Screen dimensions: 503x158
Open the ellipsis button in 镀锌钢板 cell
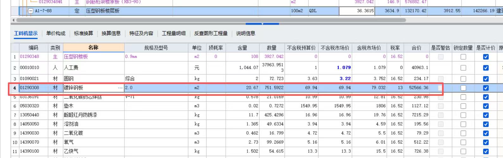click(x=120, y=88)
